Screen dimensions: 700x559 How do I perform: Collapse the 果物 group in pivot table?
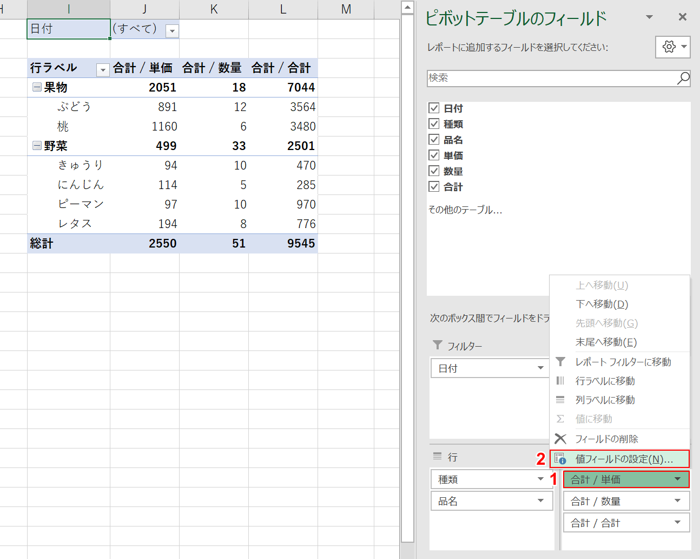37,87
